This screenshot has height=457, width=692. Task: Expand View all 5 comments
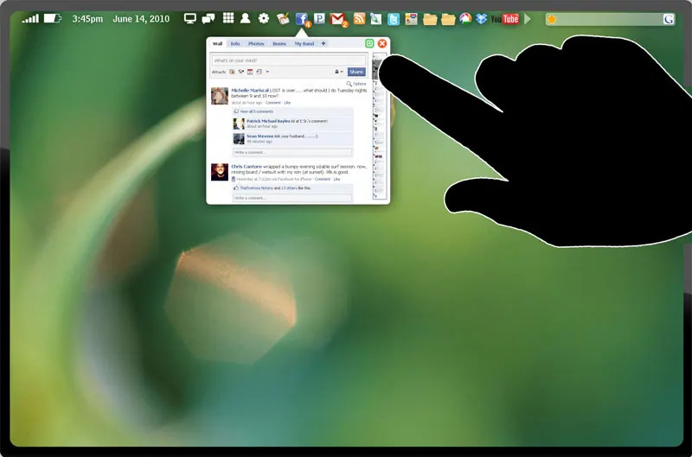click(x=256, y=111)
